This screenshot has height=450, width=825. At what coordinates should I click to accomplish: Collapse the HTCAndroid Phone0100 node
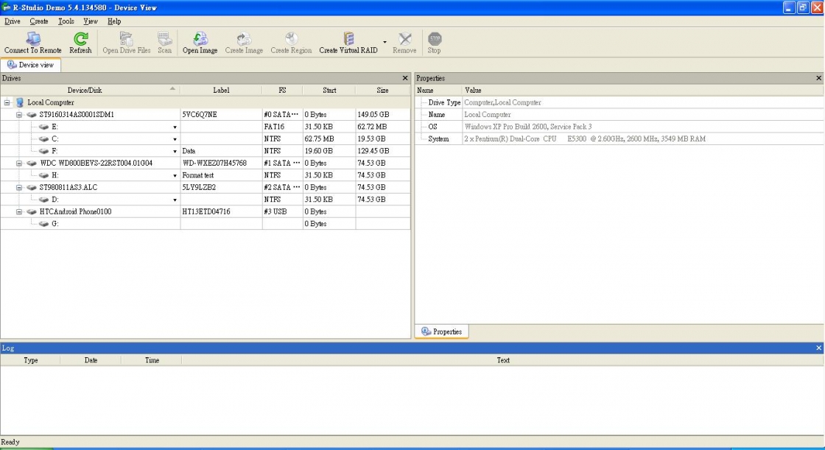click(x=19, y=211)
